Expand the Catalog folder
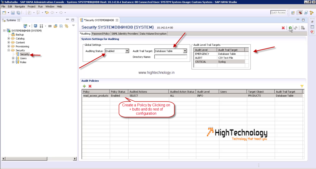The height and width of the screenshot is (169, 316). [9, 39]
